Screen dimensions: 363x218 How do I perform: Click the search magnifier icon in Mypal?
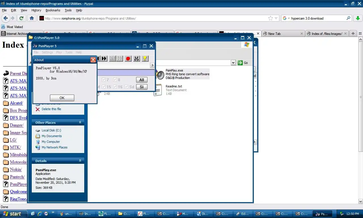click(x=349, y=18)
